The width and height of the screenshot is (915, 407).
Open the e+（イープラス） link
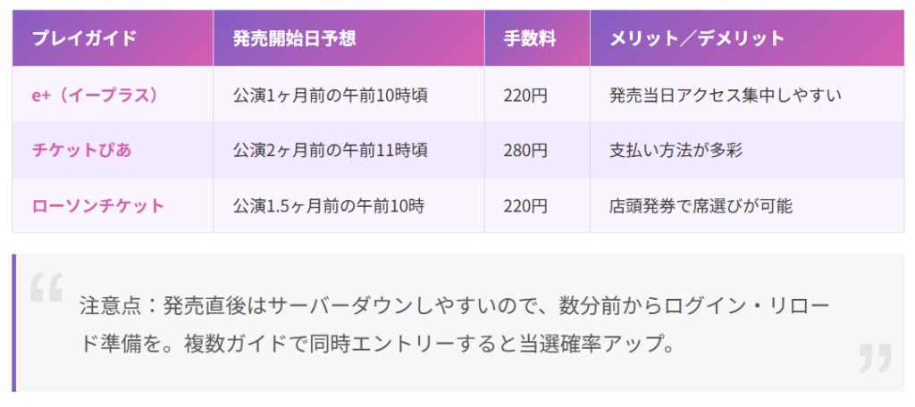95,95
